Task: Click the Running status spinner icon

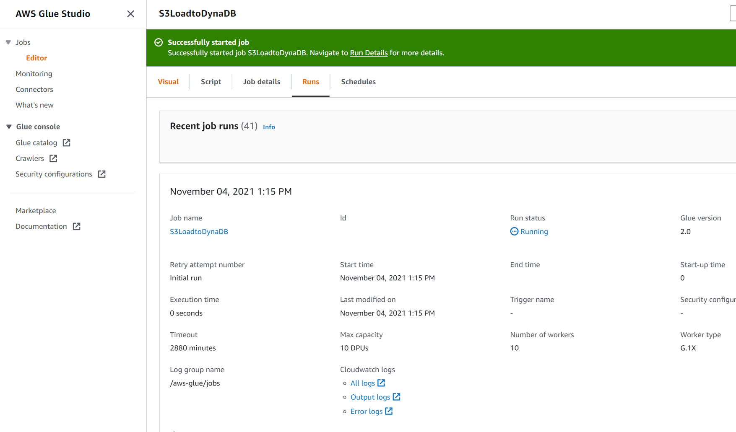Action: [x=515, y=231]
